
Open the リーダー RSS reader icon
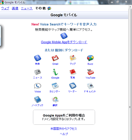tap(73, 86)
